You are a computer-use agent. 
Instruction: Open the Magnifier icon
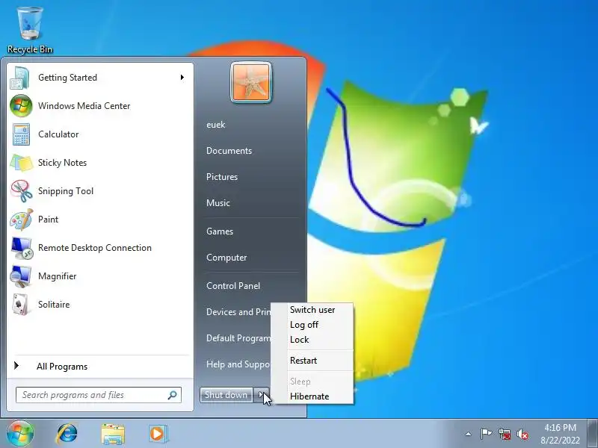21,276
